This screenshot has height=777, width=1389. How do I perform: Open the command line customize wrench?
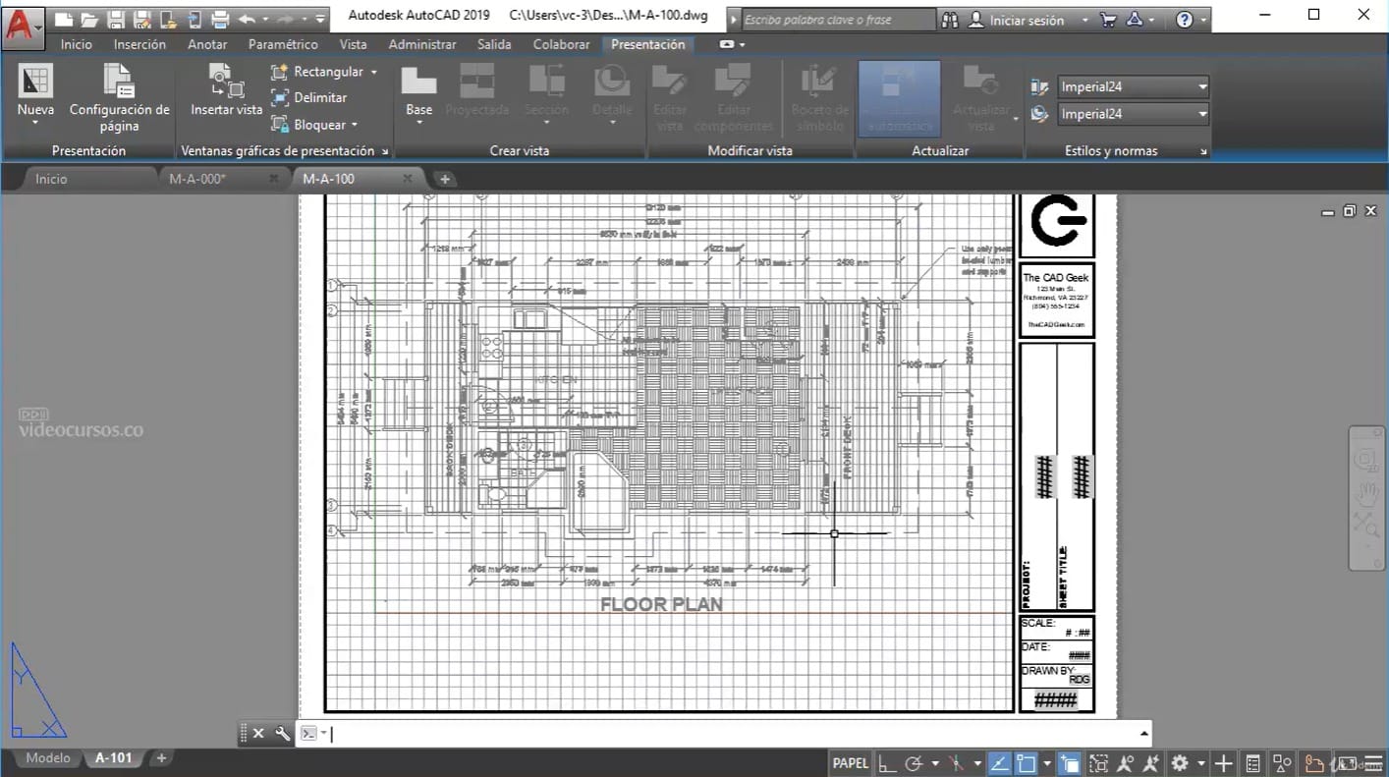click(x=282, y=733)
